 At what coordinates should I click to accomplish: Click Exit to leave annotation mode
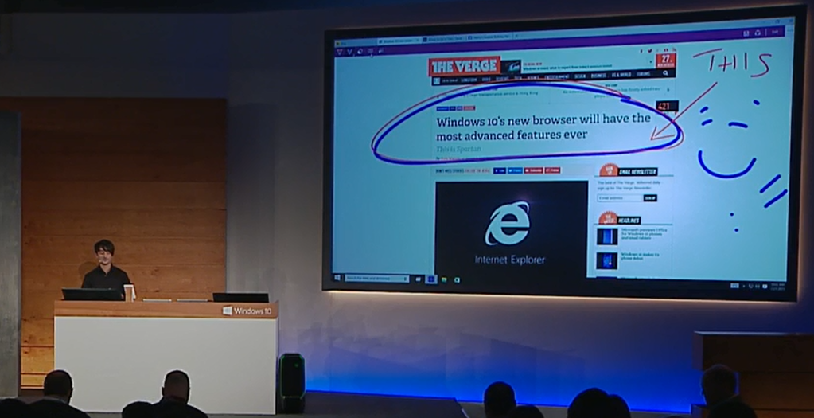tap(775, 32)
